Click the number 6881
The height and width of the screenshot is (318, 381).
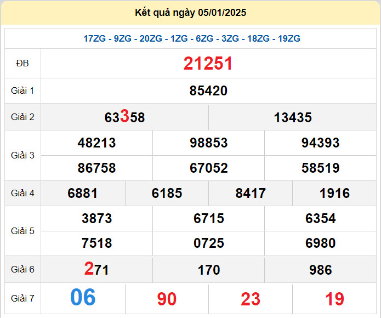[x=83, y=193]
